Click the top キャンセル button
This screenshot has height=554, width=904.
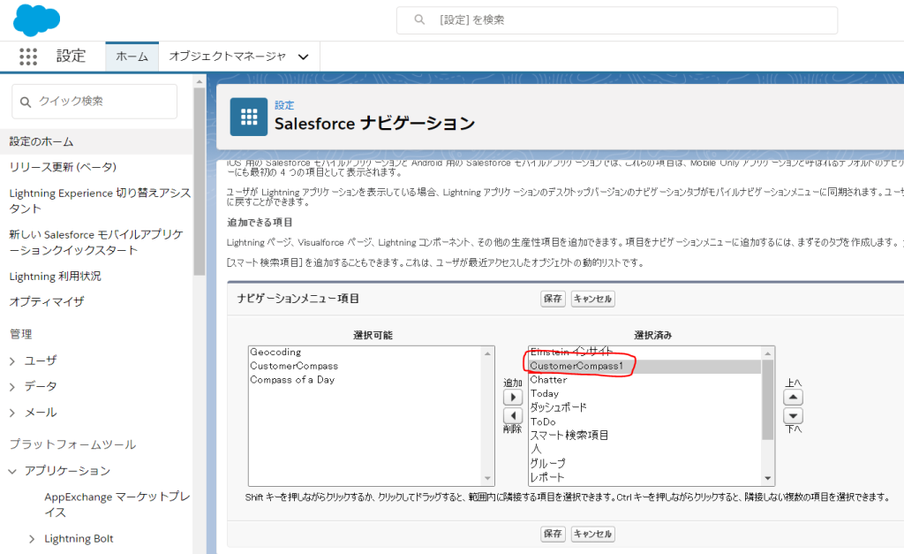point(592,299)
